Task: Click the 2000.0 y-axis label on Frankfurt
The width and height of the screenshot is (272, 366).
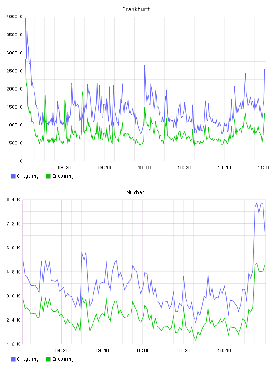Action: 14,89
